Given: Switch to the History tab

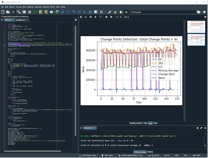Looking at the screenshot, I should [150, 152].
